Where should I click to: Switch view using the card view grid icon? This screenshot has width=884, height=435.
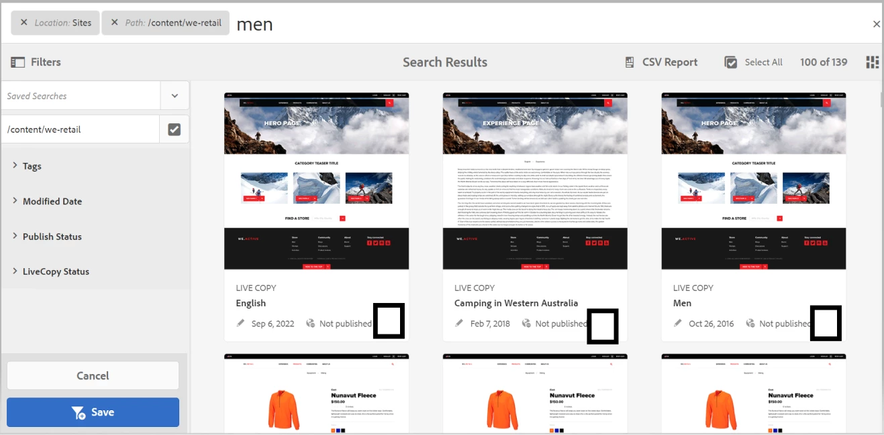[x=872, y=62]
